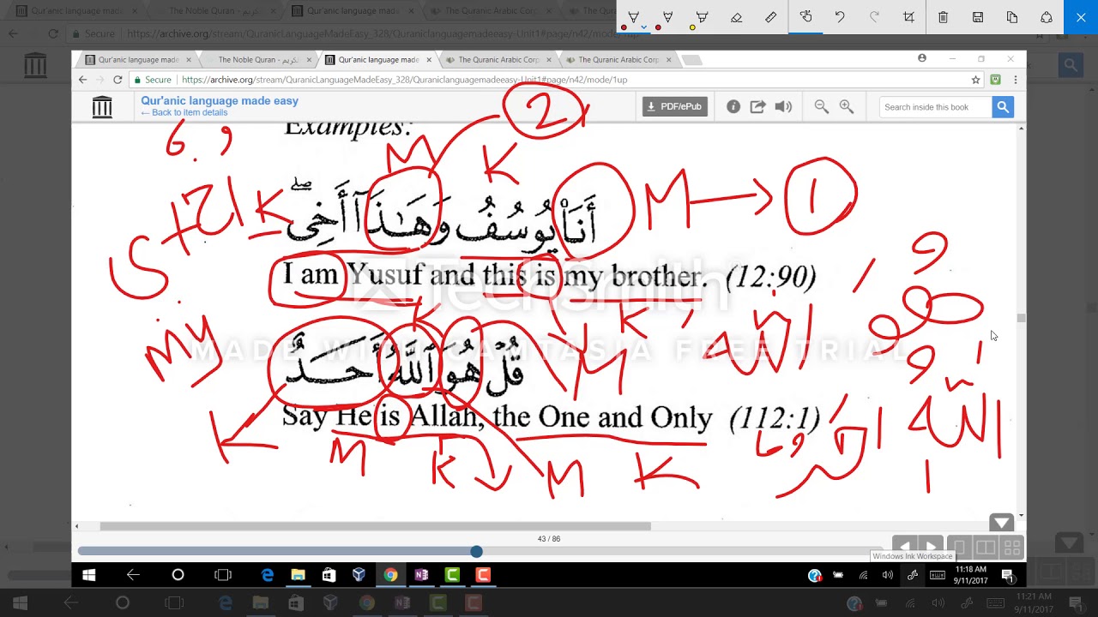Undo the last ink stroke
Screen dimensions: 1098x617
(840, 17)
